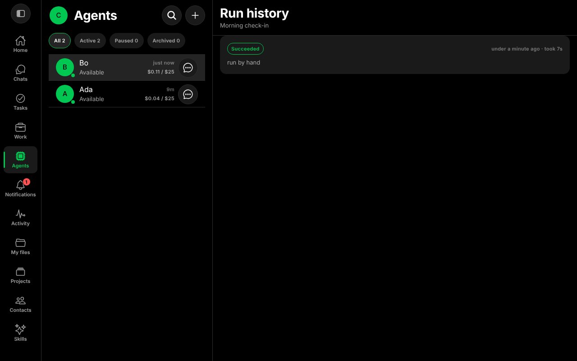
Task: Open Skills sparkle section
Action: click(20, 333)
